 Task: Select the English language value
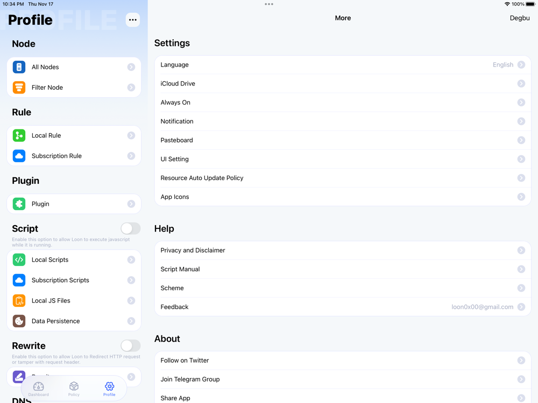[x=503, y=65]
